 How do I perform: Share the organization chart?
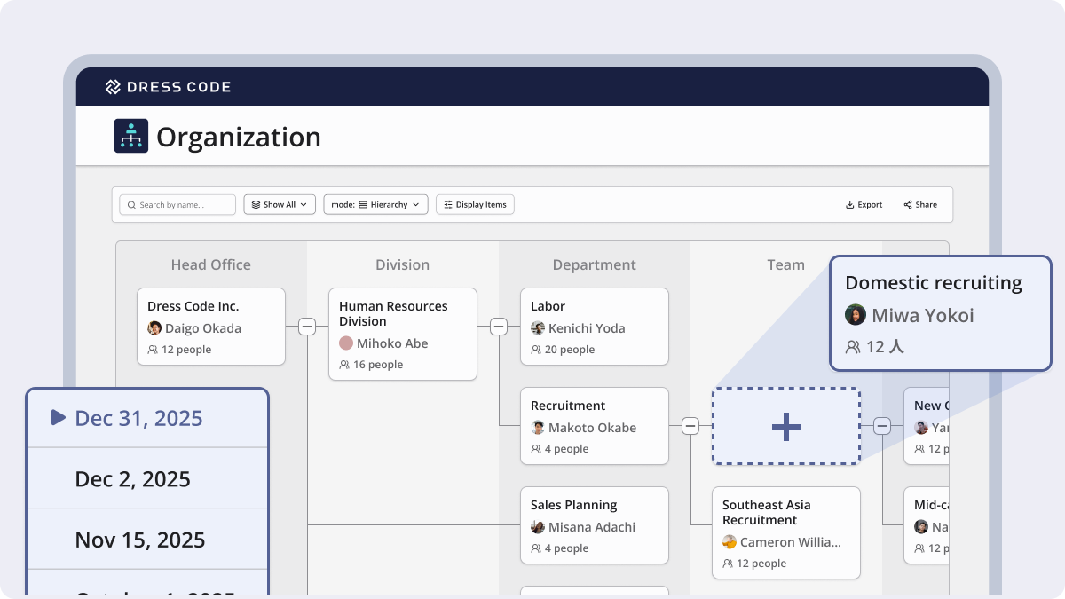click(x=920, y=205)
